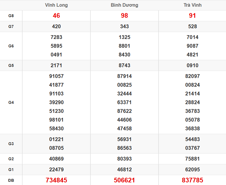This screenshot has height=185, width=226.
Task: Click the Vĩnh Long column header
Action: coord(56,5)
